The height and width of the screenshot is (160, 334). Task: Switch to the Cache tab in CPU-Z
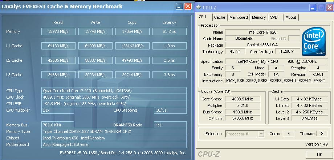point(220,17)
